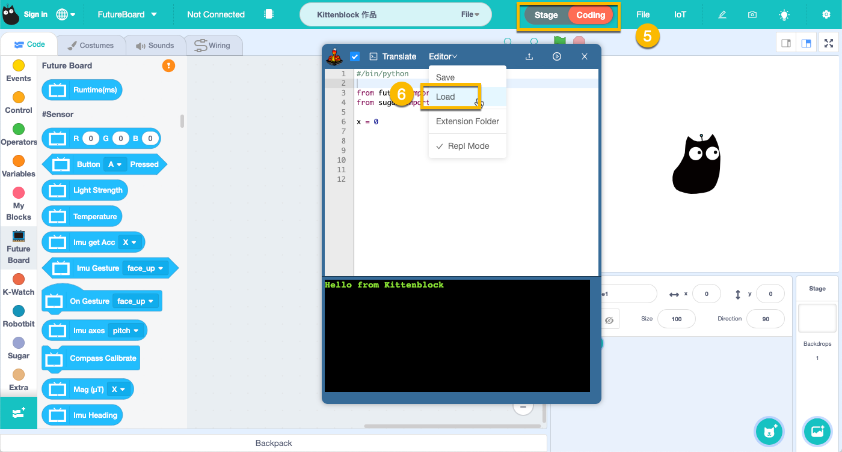The height and width of the screenshot is (452, 842).
Task: Click the pencil edit icon in top bar
Action: (722, 14)
